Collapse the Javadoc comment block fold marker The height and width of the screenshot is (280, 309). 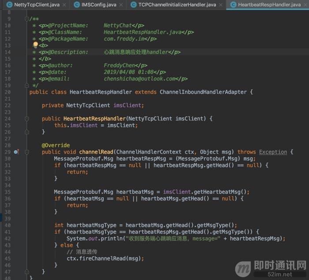point(27,19)
